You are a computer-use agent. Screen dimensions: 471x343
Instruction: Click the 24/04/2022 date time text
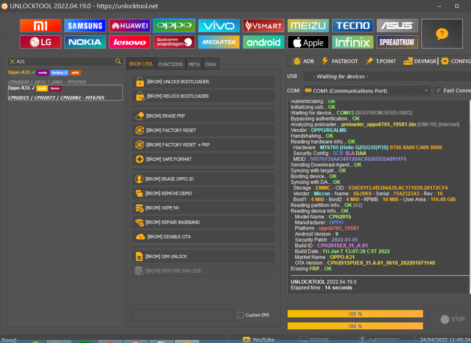click(x=445, y=340)
